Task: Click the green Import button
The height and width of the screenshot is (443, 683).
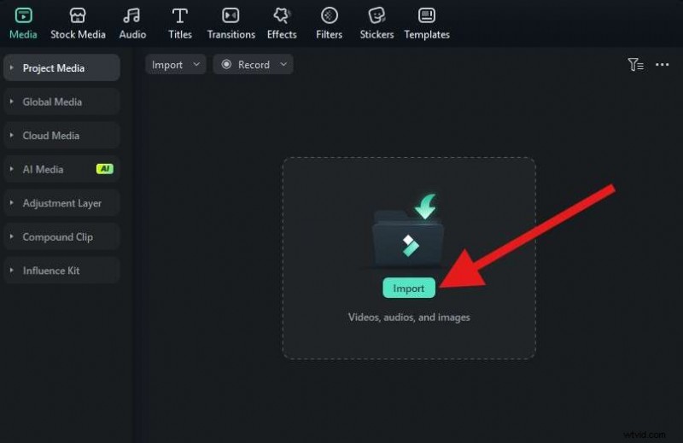Action: tap(408, 289)
